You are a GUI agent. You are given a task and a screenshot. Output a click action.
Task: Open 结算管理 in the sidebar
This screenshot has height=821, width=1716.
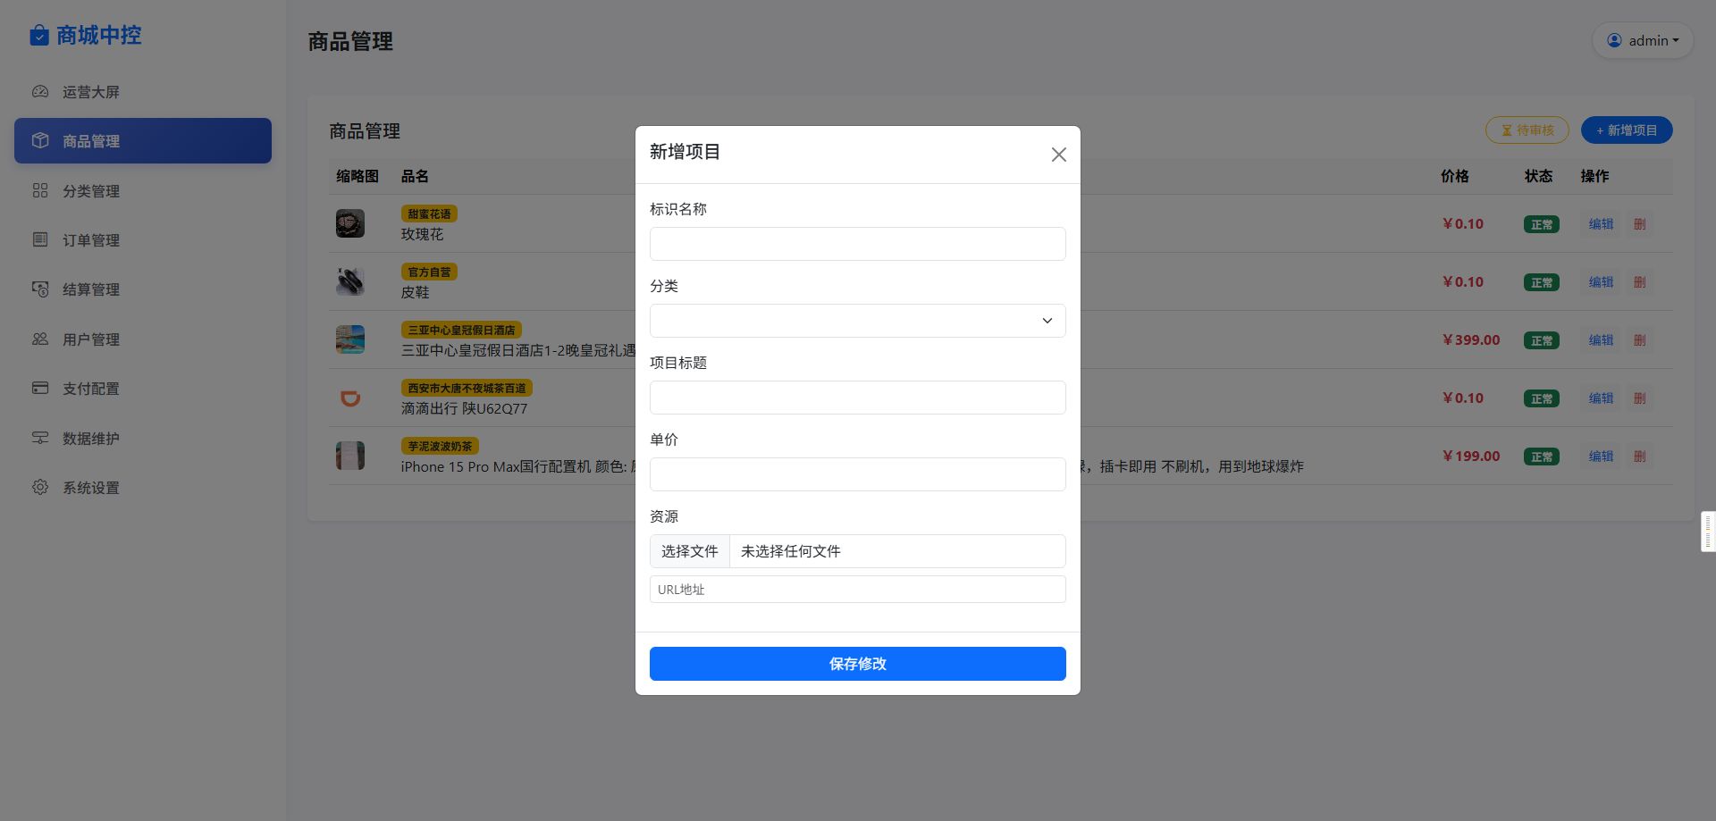click(x=143, y=289)
